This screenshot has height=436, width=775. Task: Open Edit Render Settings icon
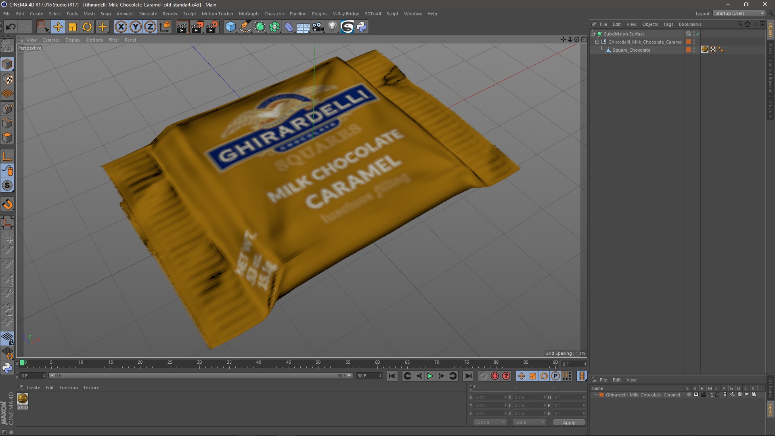coord(212,27)
